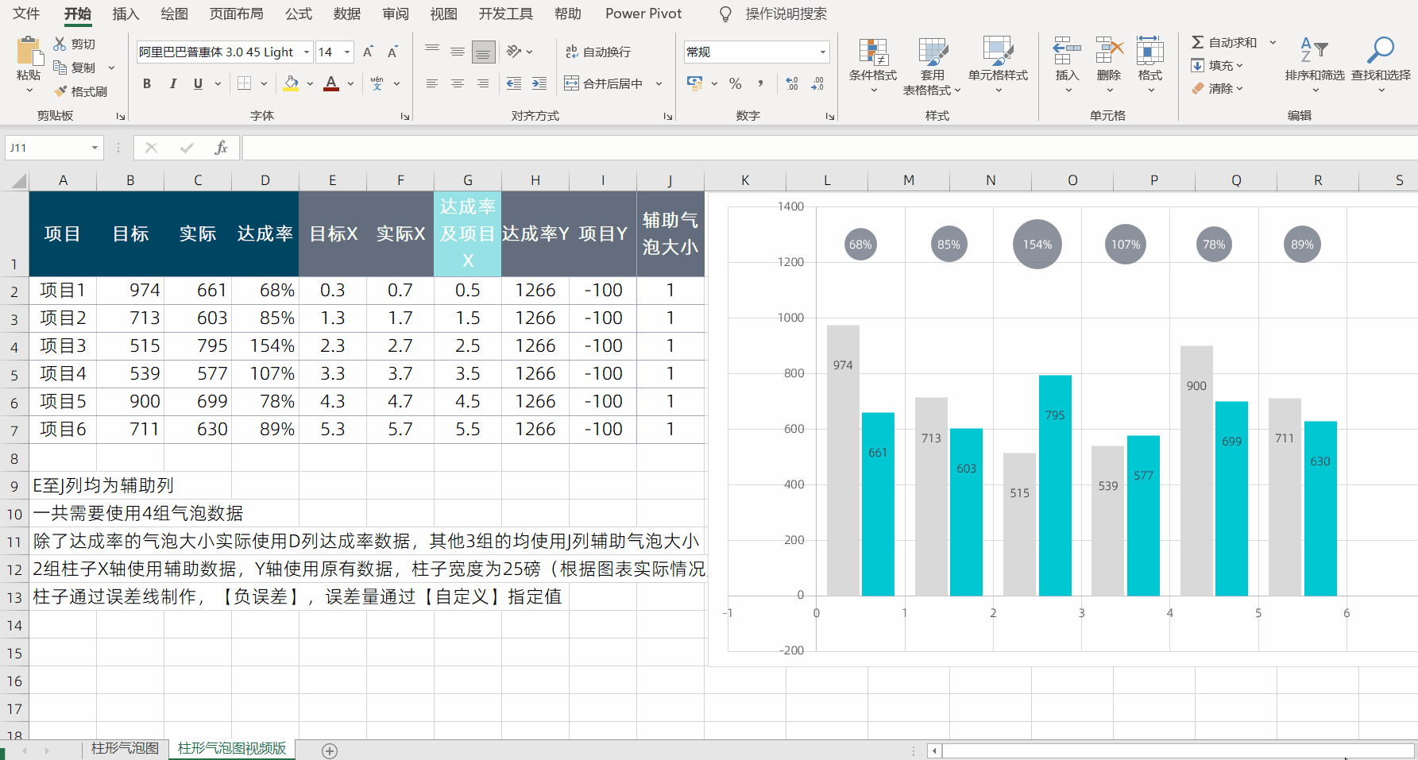Click the Paste (粘贴) icon
Image resolution: width=1418 pixels, height=760 pixels.
29,52
